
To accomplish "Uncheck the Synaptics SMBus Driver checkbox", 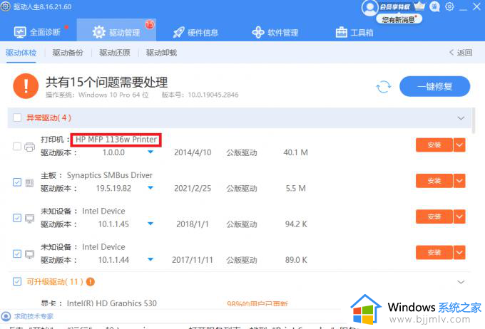I will click(x=17, y=182).
